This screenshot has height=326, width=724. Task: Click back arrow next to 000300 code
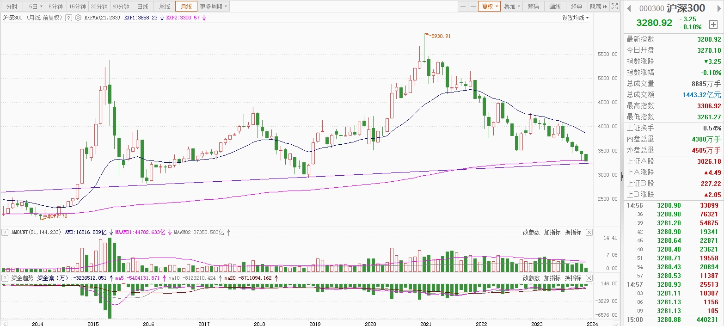(629, 9)
